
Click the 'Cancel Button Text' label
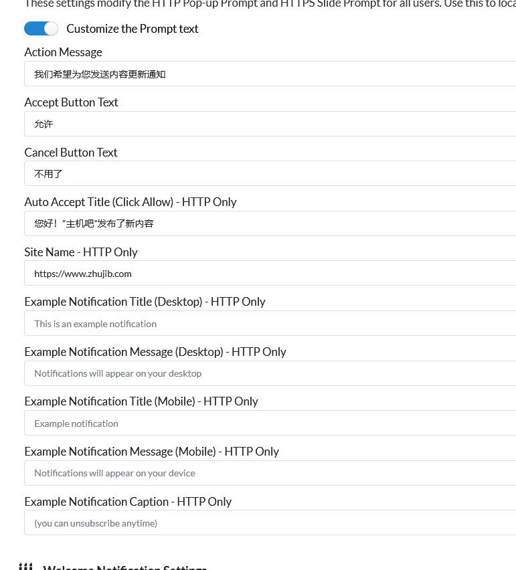pos(71,153)
